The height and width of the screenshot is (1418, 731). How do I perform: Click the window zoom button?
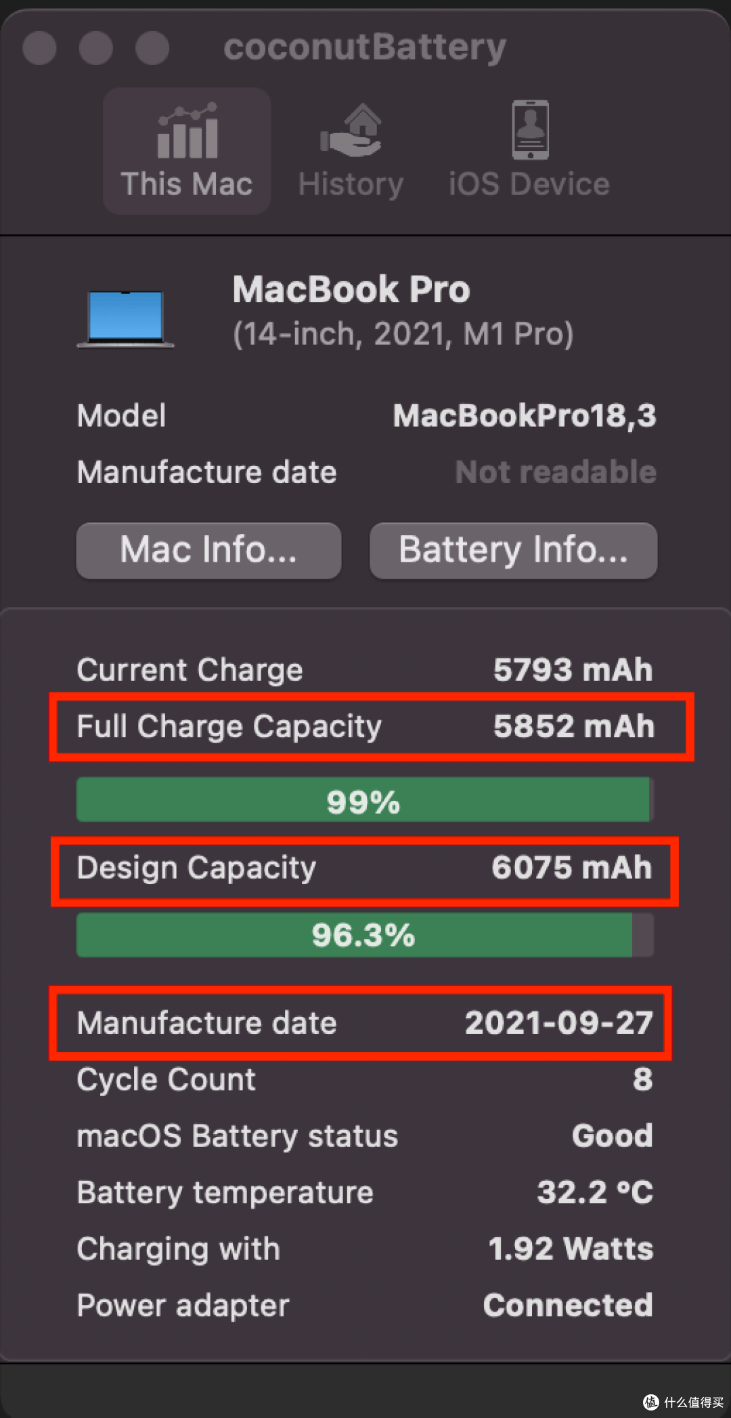152,48
